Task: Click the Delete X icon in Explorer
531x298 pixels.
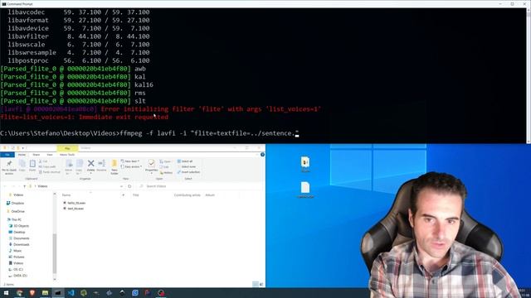Action: [x=90, y=164]
